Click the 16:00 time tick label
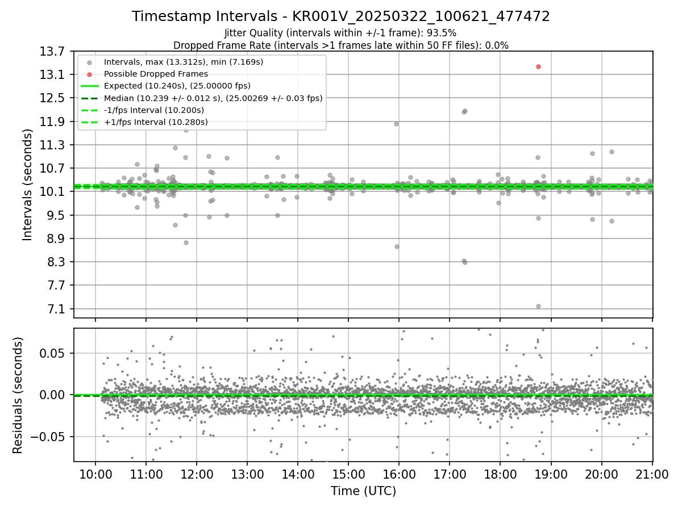Viewport: 682px width, 511px height. pos(399,475)
